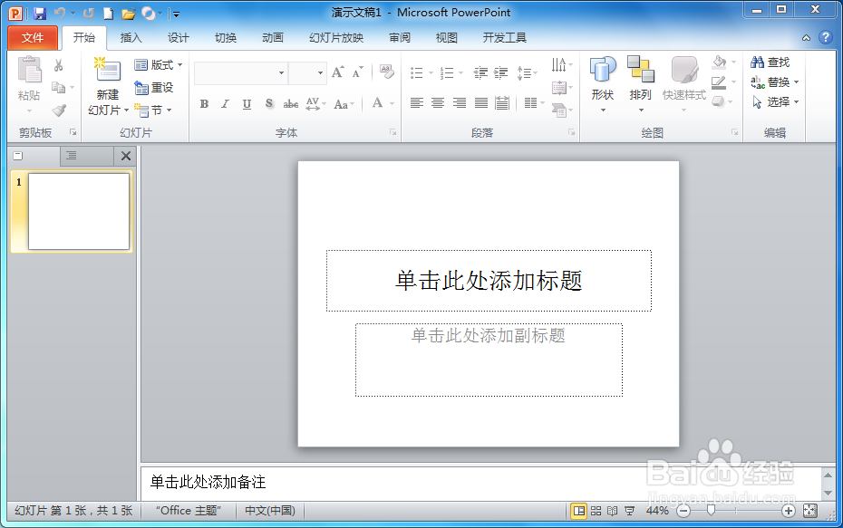Clear all formatting eraser icon

coord(386,72)
